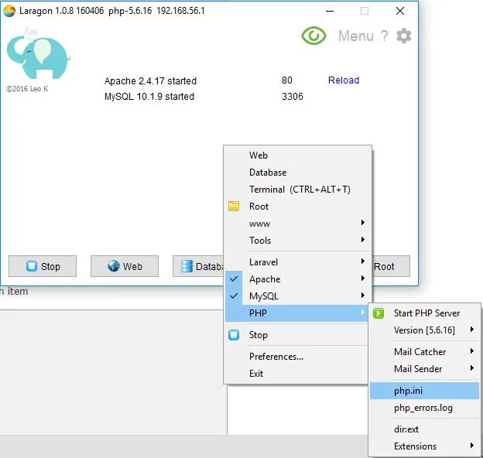The image size is (483, 458).
Task: Click the question mark help icon
Action: pyautogui.click(x=384, y=36)
